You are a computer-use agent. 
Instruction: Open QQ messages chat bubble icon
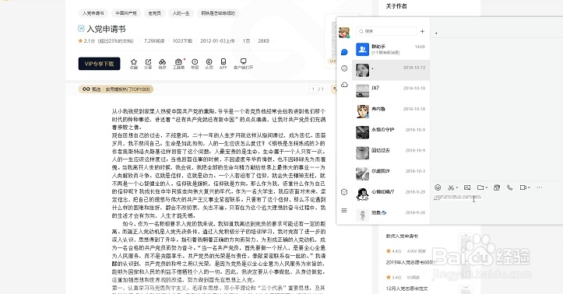(344, 52)
